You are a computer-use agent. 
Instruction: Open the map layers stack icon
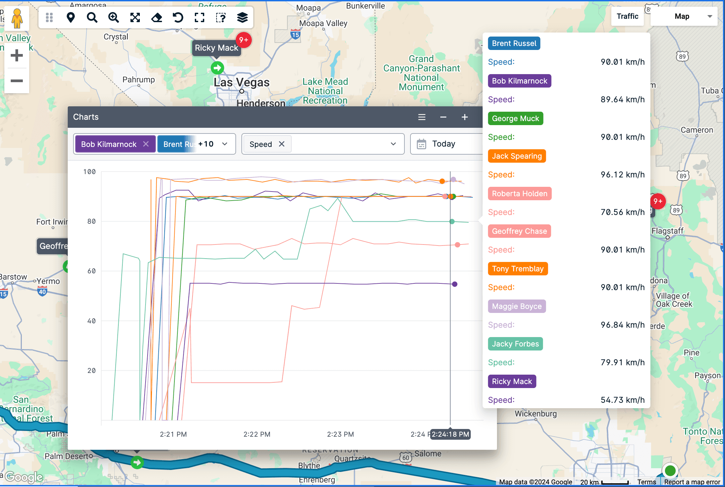[x=242, y=17]
